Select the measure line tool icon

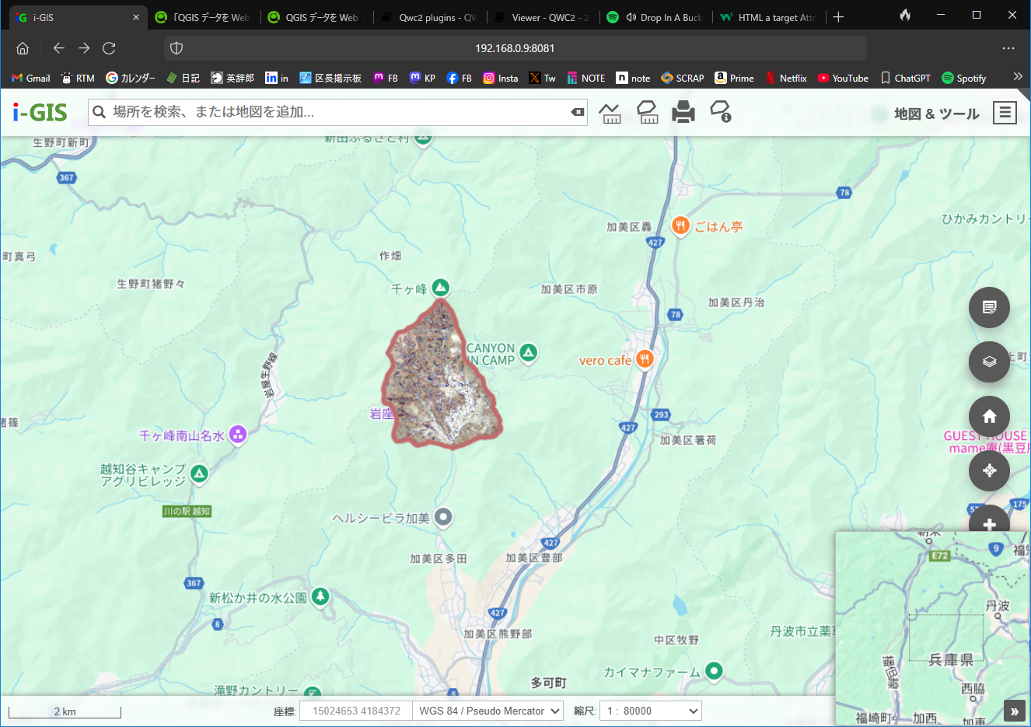pyautogui.click(x=610, y=113)
